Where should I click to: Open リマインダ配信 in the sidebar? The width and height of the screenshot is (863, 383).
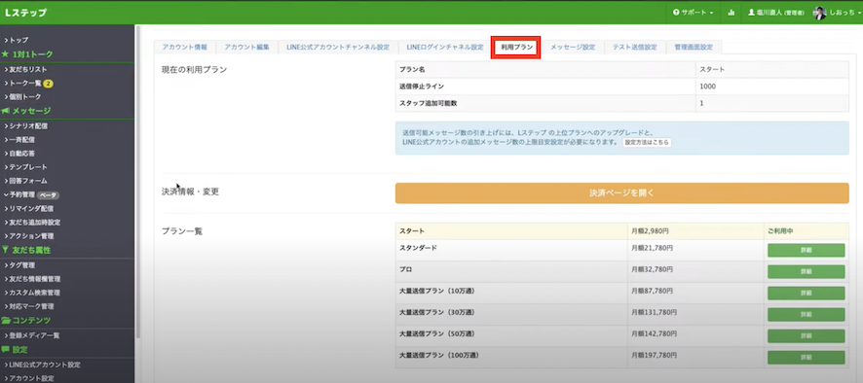[28, 209]
